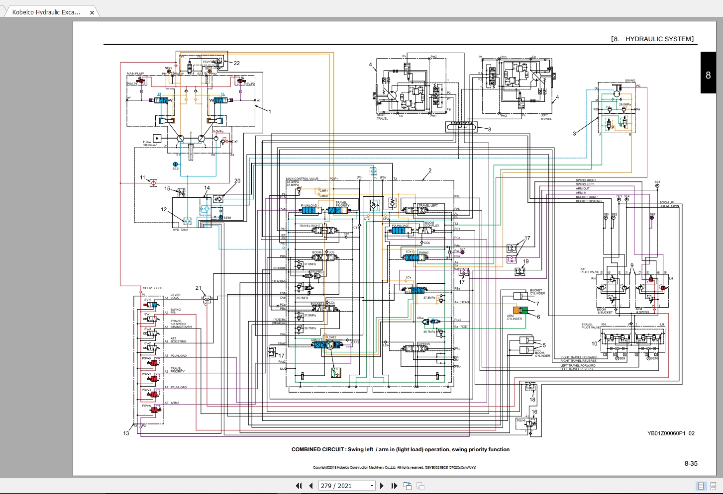Click the 8-35 page number text

(691, 463)
